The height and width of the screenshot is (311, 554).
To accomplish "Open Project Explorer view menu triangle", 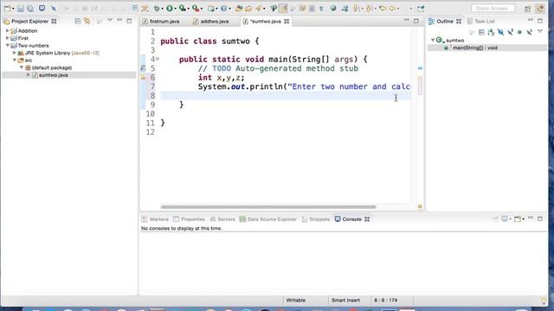I will point(110,21).
